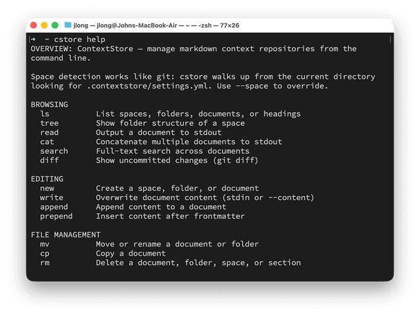
Task: Click the 'search' command name
Action: pyautogui.click(x=54, y=151)
